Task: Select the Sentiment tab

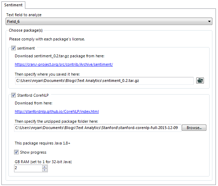Action: [x=13, y=5]
